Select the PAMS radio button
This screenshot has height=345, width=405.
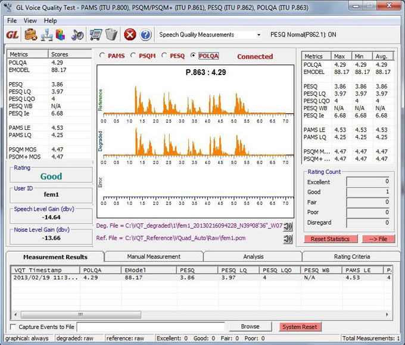pos(102,55)
